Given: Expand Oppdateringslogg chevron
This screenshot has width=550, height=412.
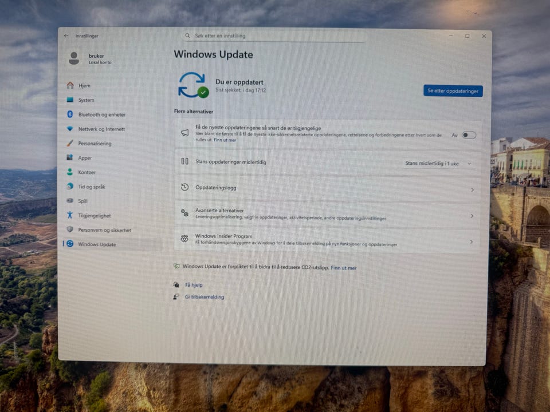Looking at the screenshot, I should (472, 189).
